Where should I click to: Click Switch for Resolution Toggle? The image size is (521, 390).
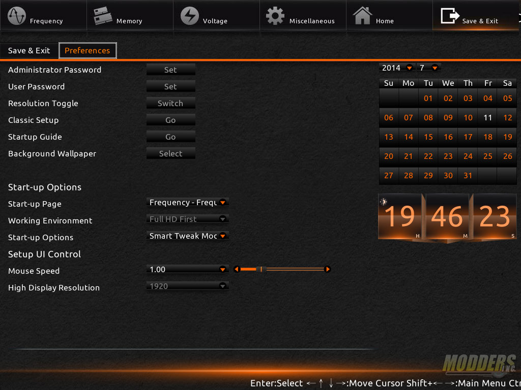[170, 103]
